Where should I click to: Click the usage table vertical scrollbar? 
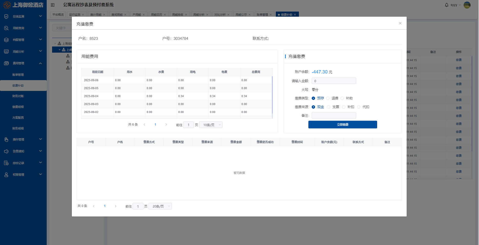point(272,95)
